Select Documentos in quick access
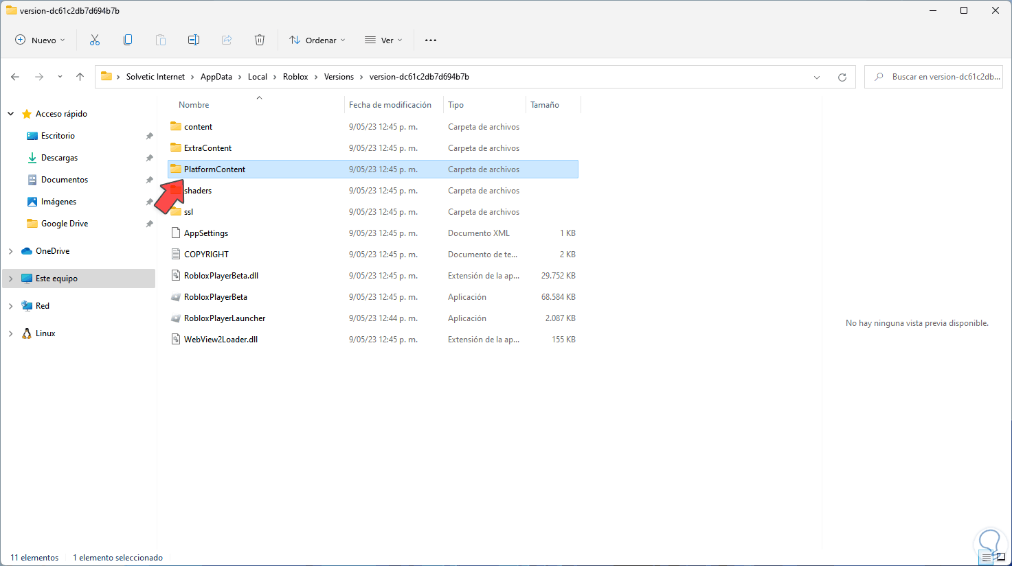The width and height of the screenshot is (1012, 566). (x=65, y=180)
